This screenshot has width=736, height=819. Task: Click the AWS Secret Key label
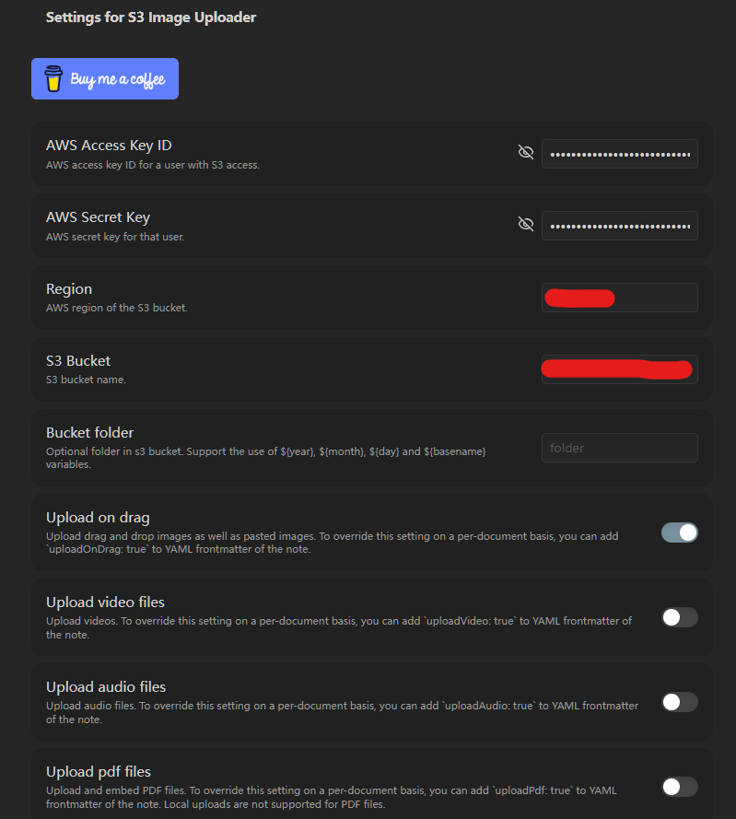[99, 217]
